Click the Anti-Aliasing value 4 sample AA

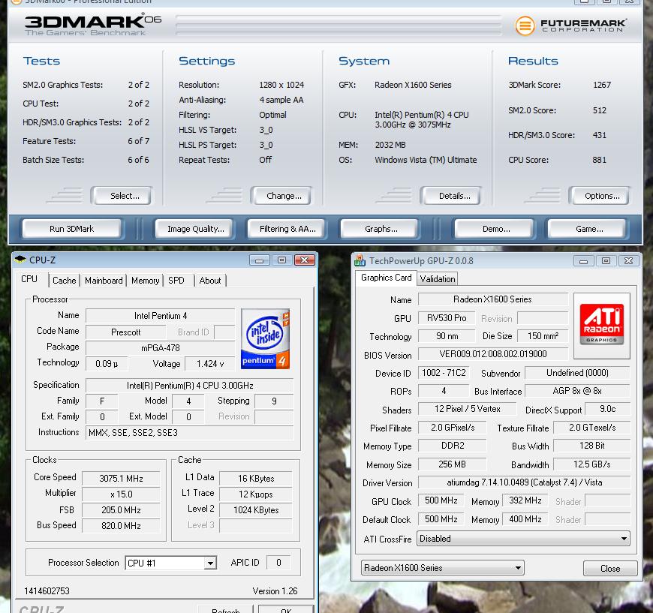281,100
